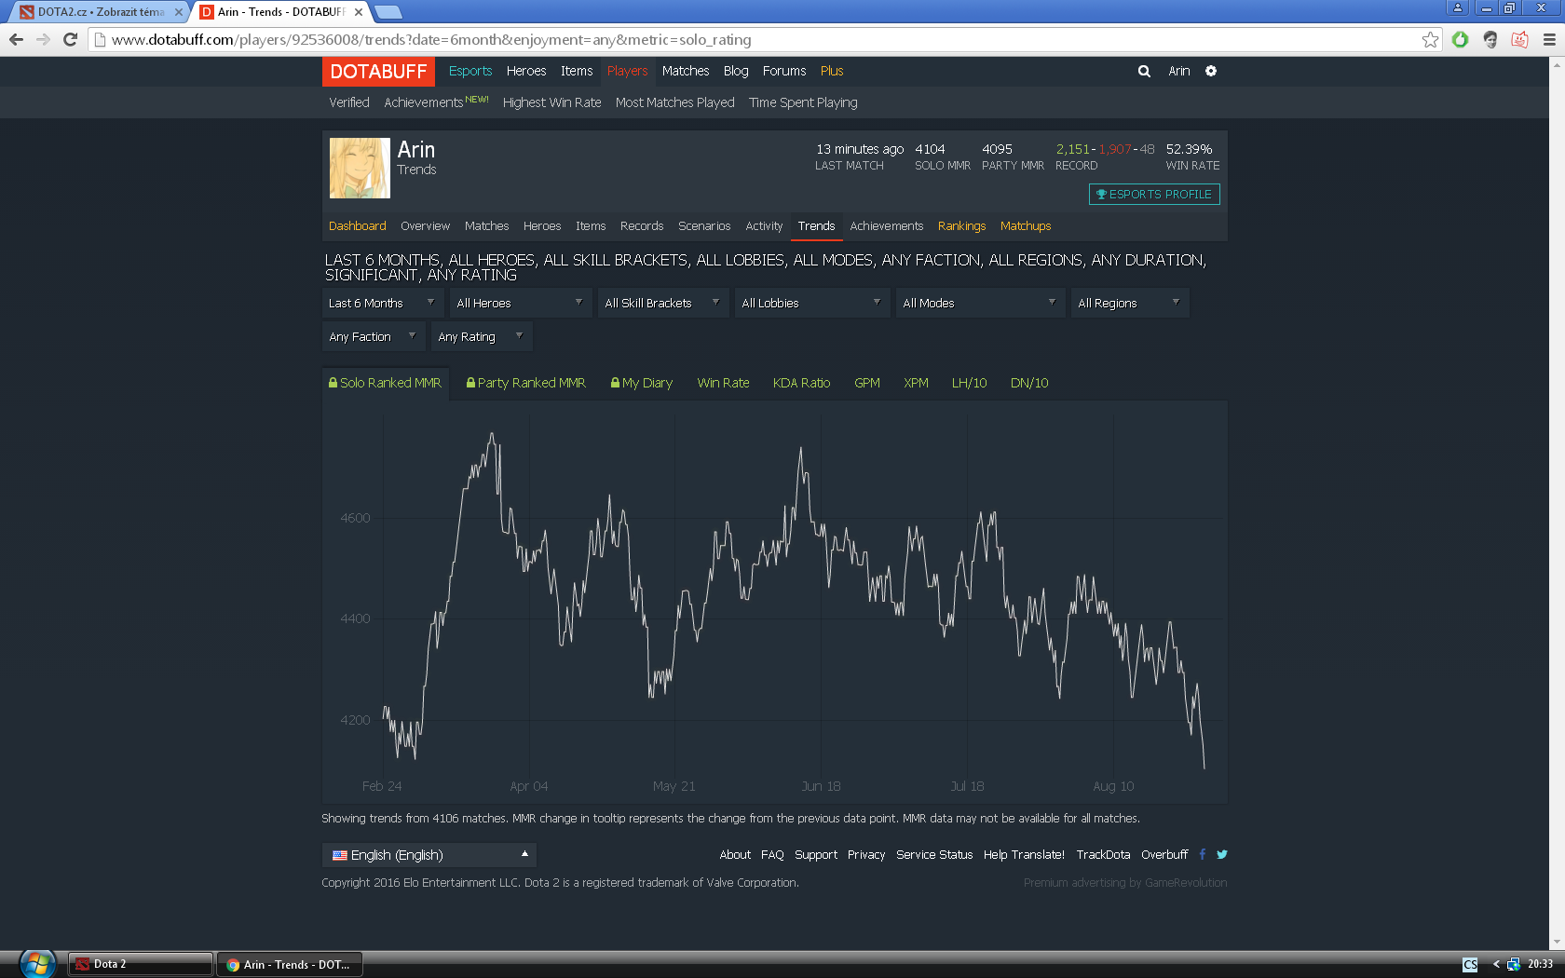The height and width of the screenshot is (978, 1565).
Task: Open the Overbuff footer link
Action: (x=1164, y=855)
